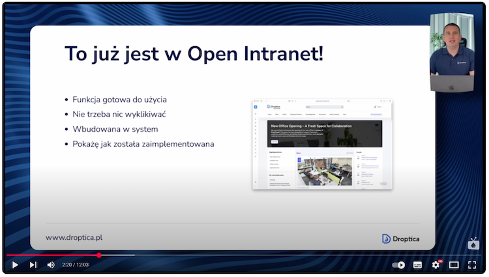This screenshot has width=489, height=277.
Task: Click the www.droptica.pl address text
Action: click(x=74, y=237)
